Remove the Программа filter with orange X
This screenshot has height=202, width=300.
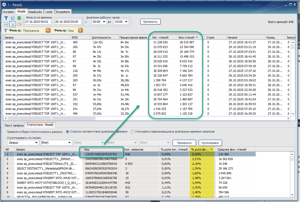[48, 30]
